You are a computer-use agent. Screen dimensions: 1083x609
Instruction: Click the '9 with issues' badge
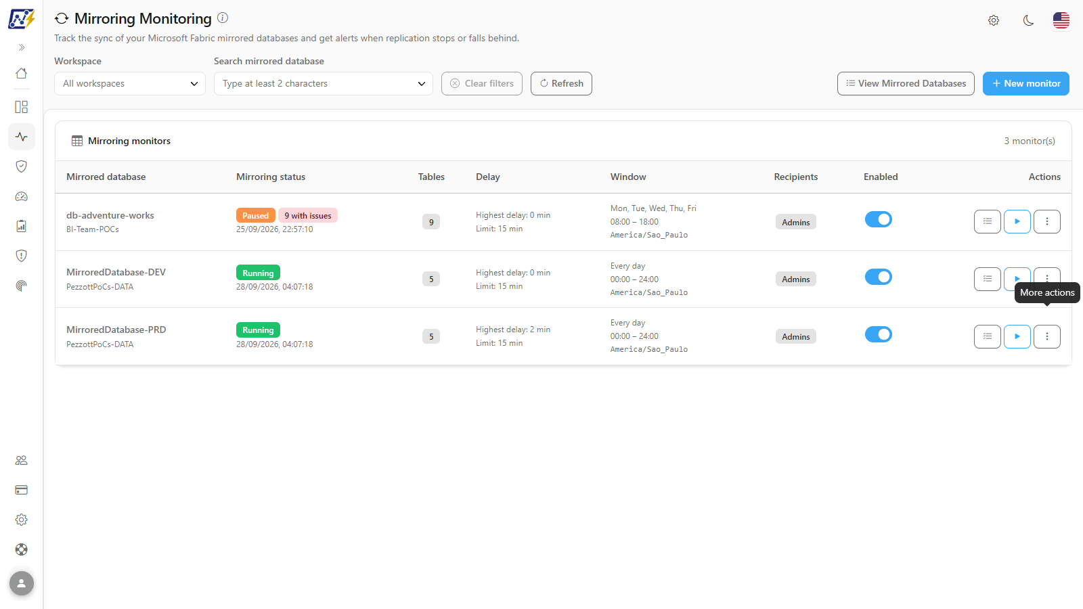(308, 215)
